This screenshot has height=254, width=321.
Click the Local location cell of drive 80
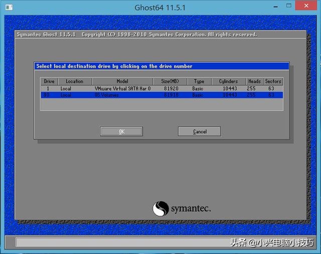[66, 95]
